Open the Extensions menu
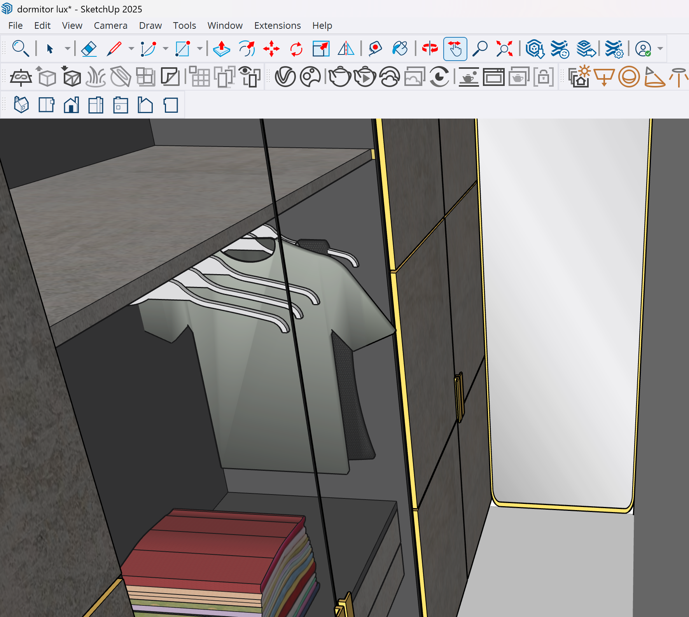The height and width of the screenshot is (617, 689). pos(277,26)
